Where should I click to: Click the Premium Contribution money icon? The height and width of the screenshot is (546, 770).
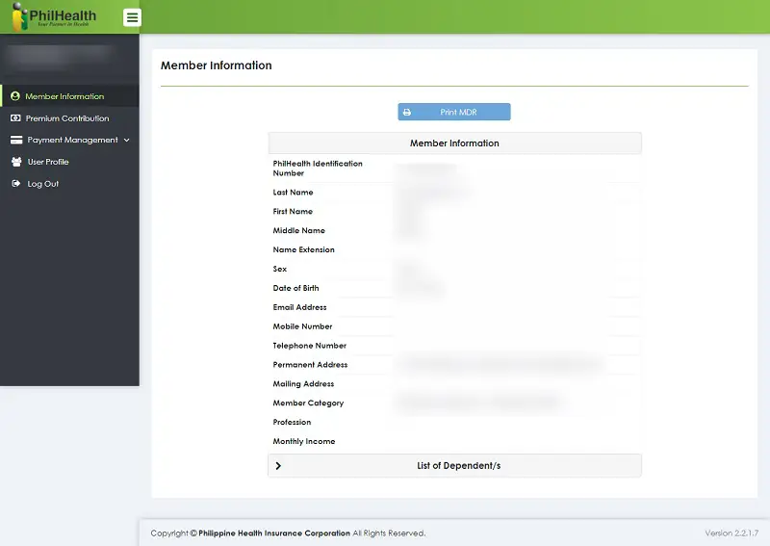point(15,117)
